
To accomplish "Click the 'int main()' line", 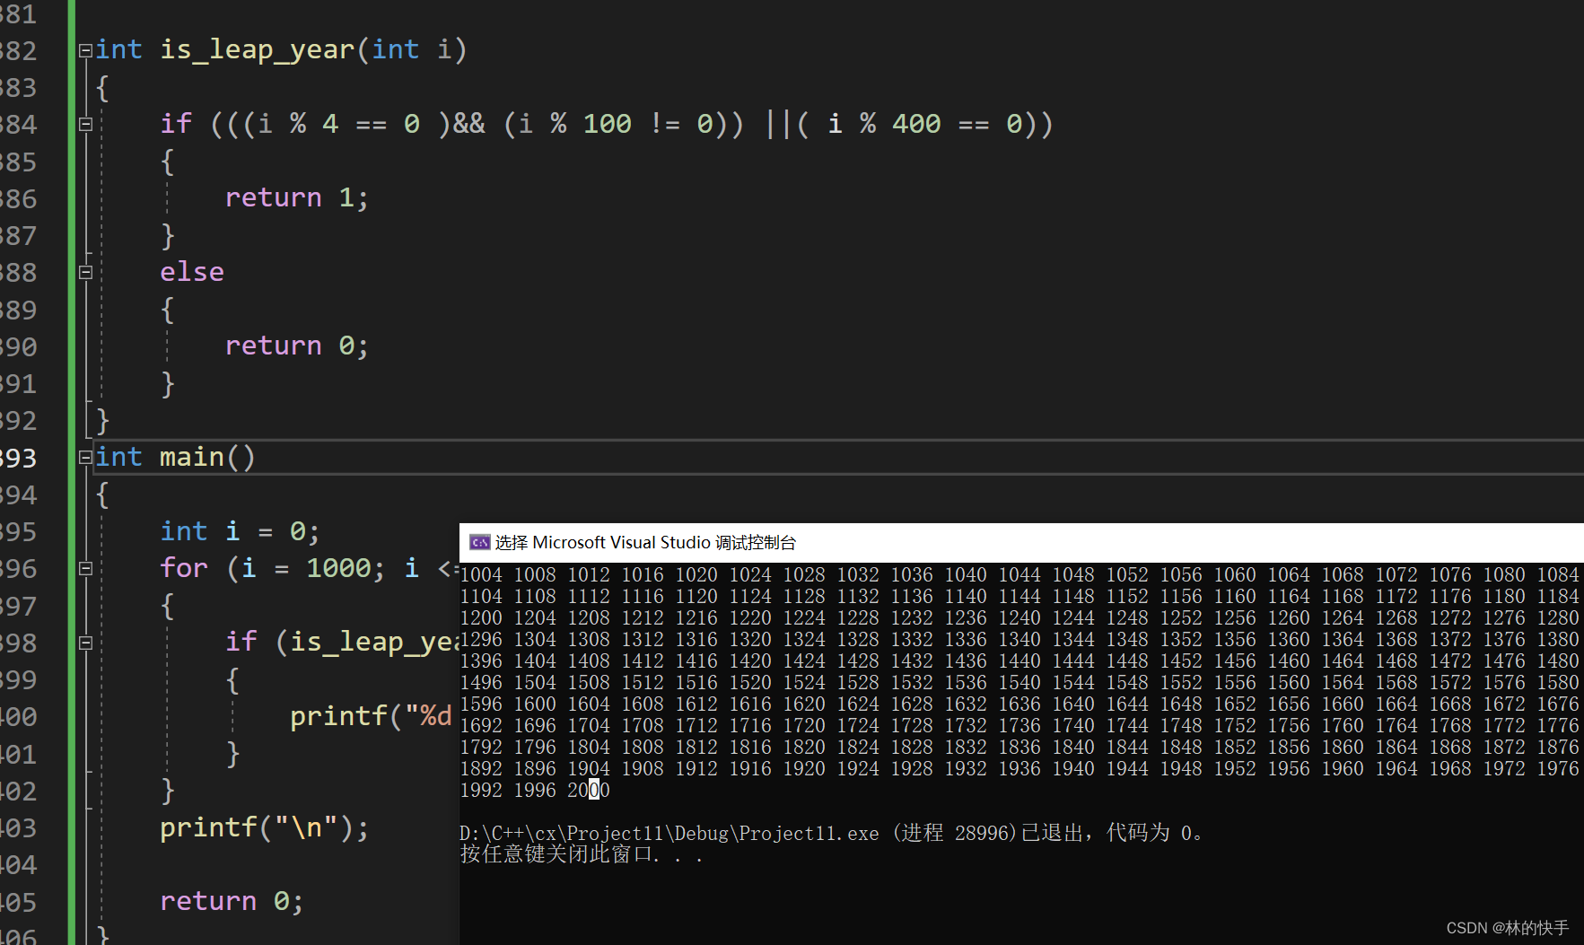I will (x=175, y=457).
